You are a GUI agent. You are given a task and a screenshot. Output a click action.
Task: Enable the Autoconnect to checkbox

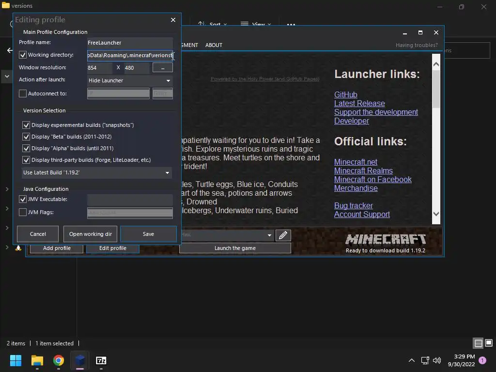click(x=22, y=93)
